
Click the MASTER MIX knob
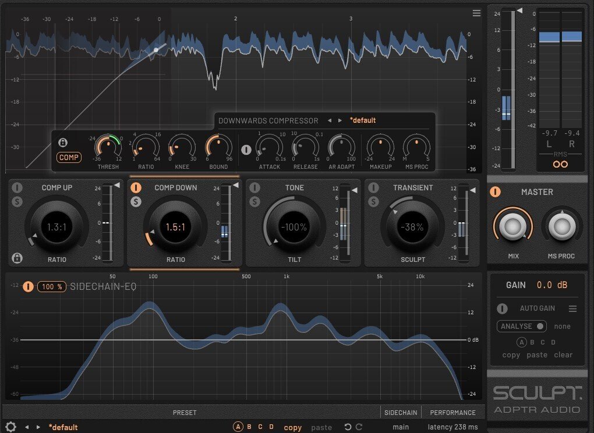[513, 226]
